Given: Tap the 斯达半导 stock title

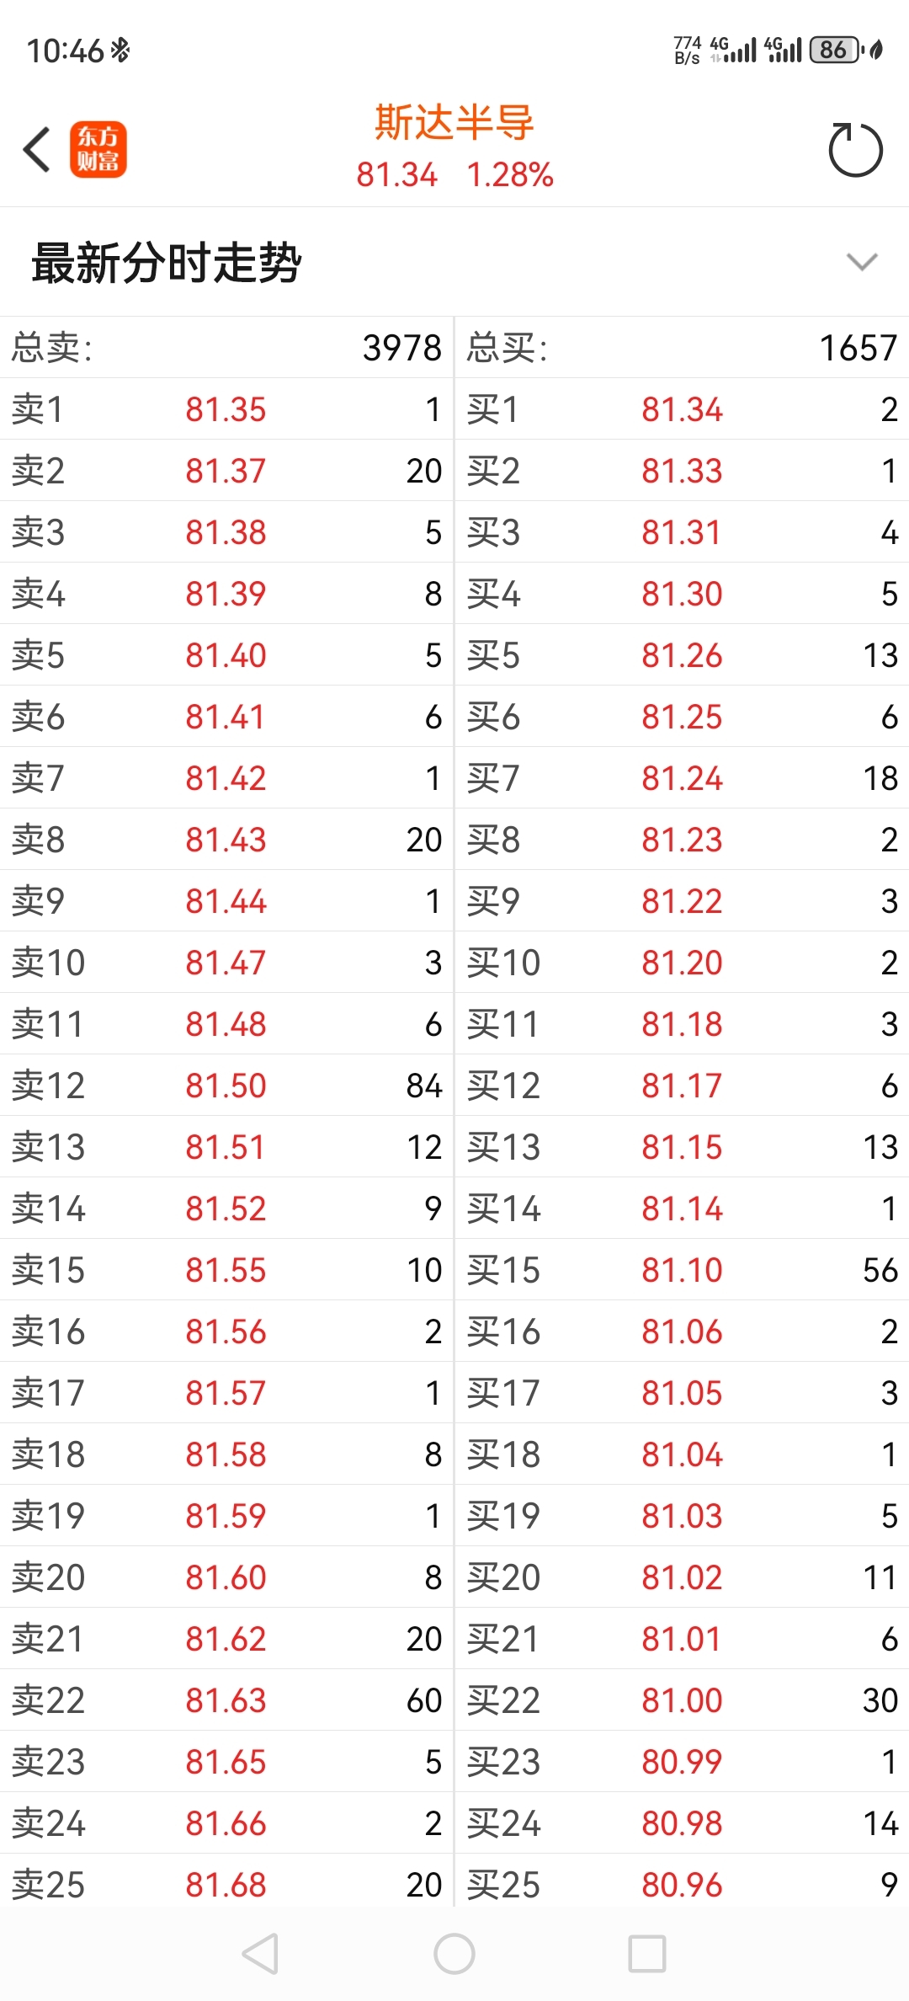Looking at the screenshot, I should [x=454, y=123].
